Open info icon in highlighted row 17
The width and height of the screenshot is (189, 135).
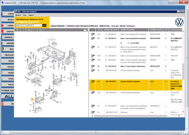[x=93, y=81]
